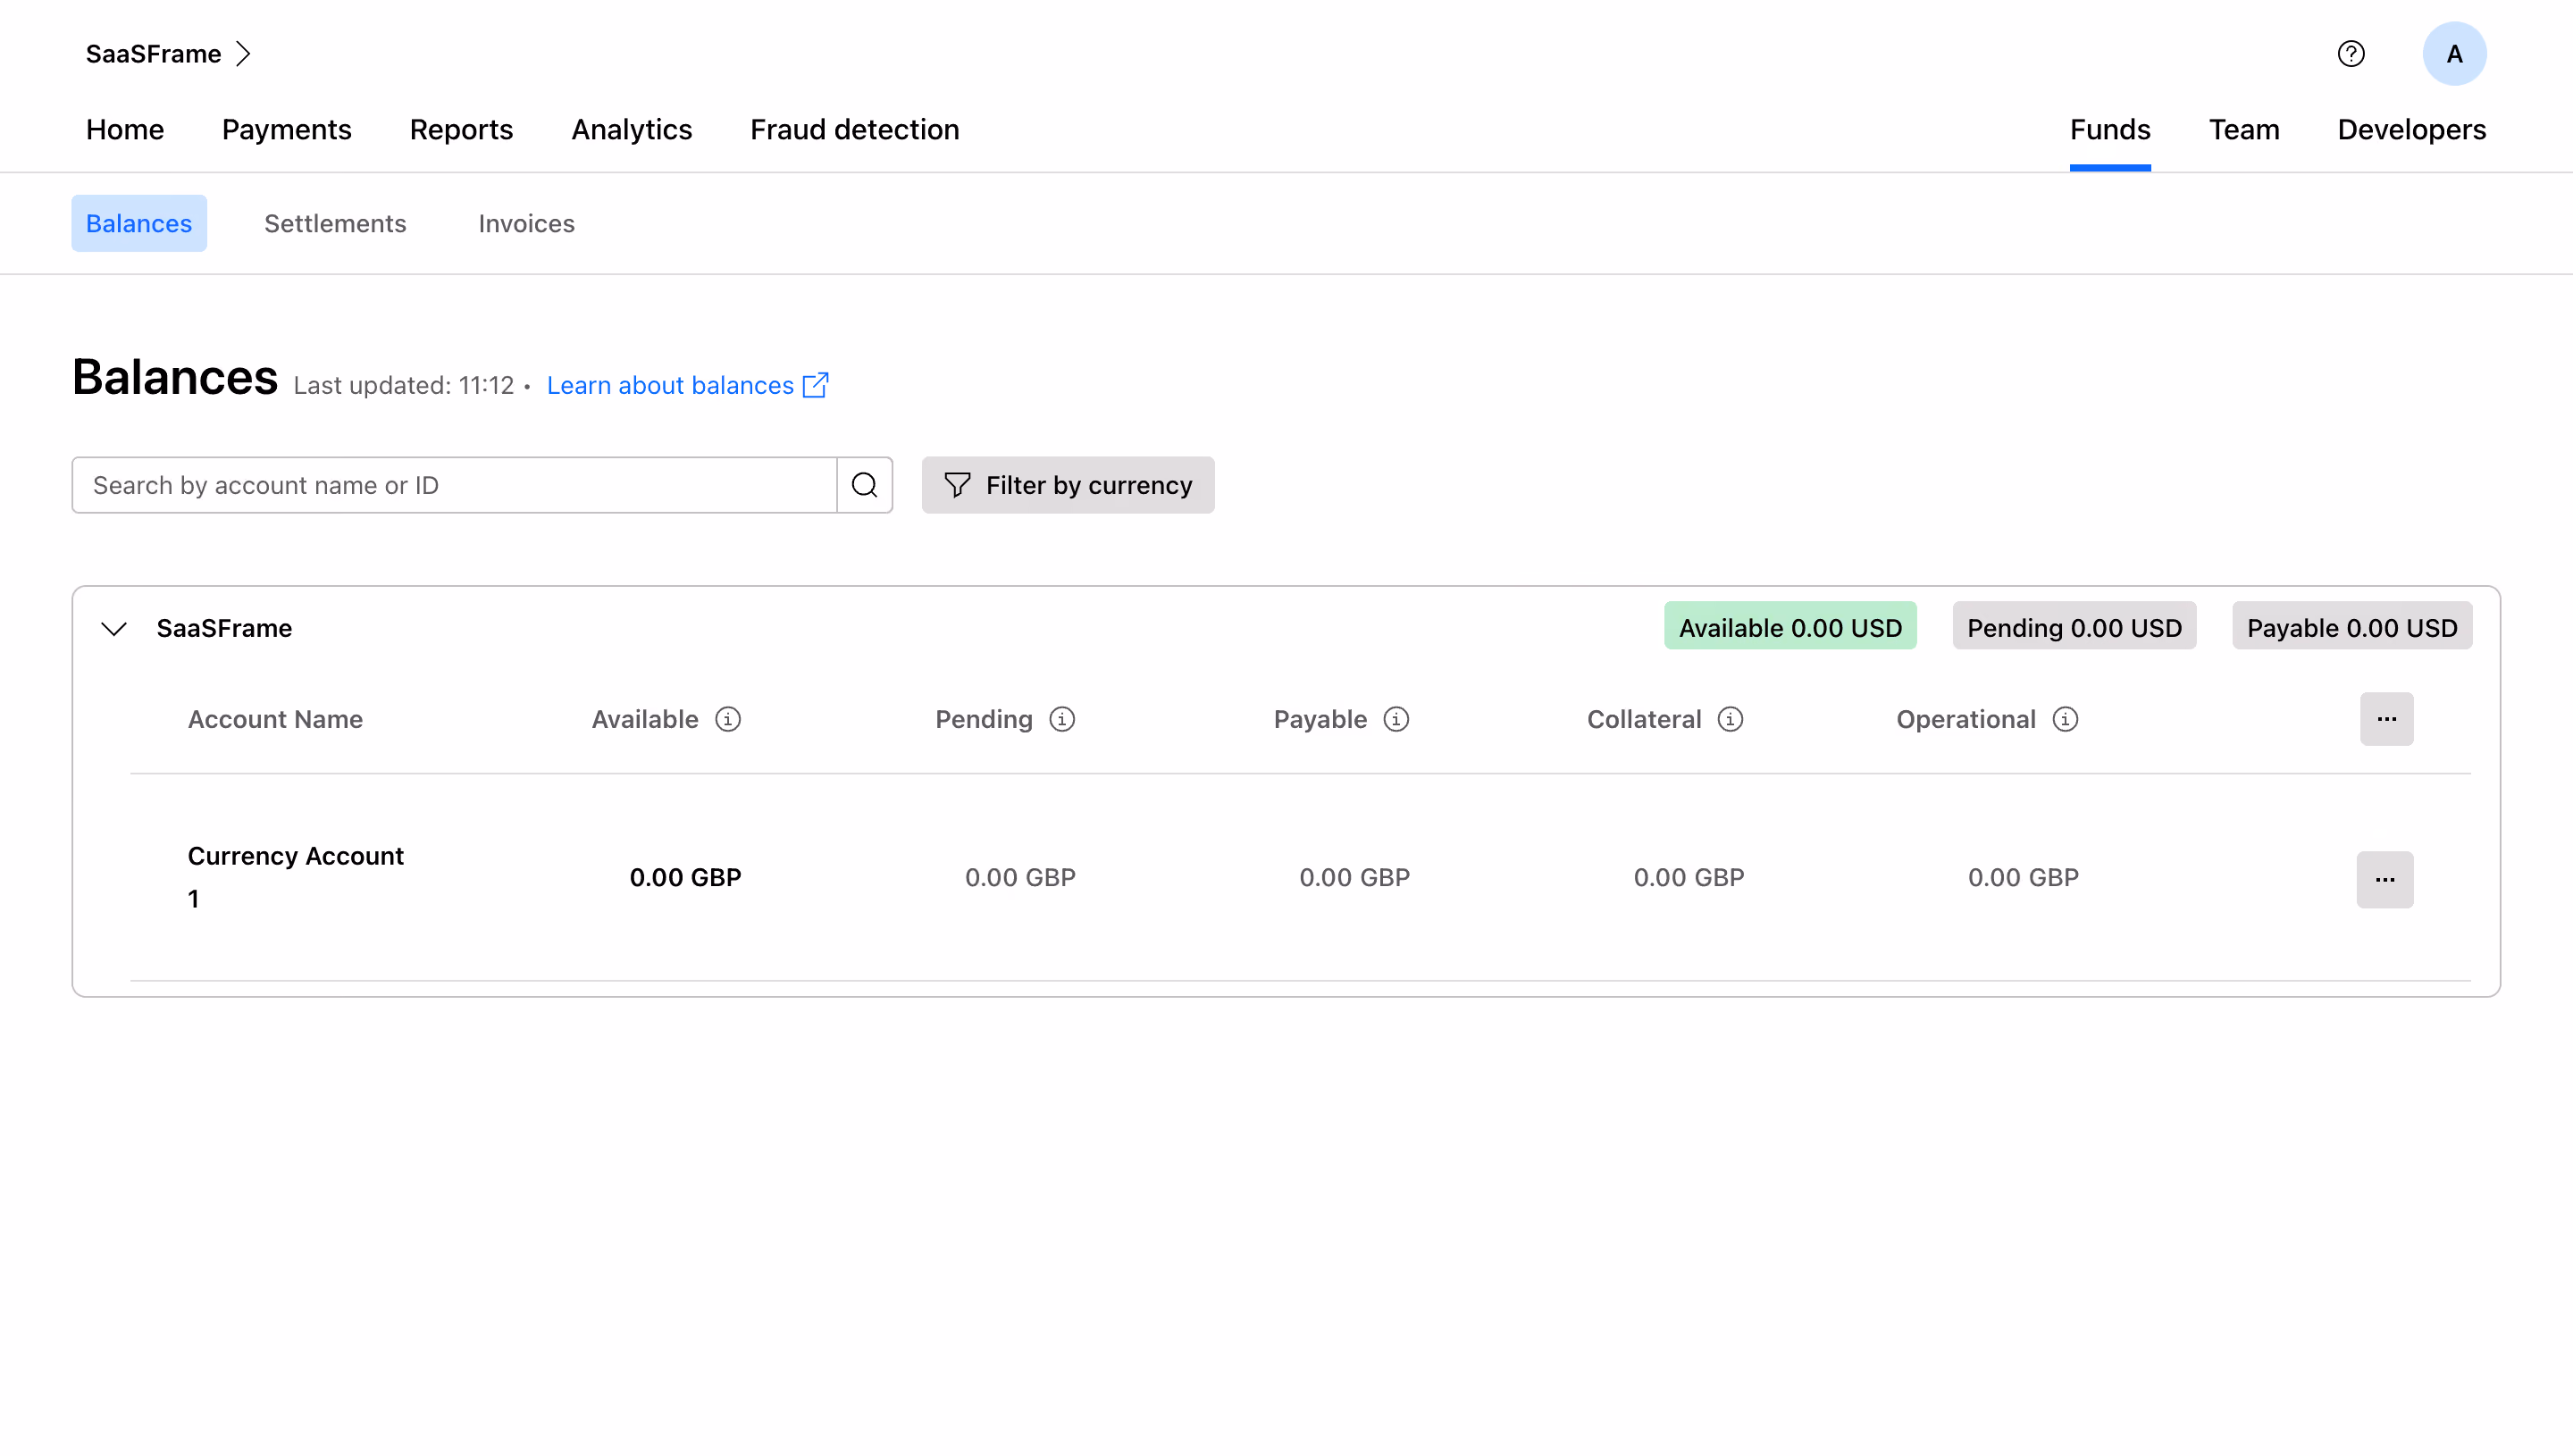Click the Currency Account 1 name

[x=296, y=877]
